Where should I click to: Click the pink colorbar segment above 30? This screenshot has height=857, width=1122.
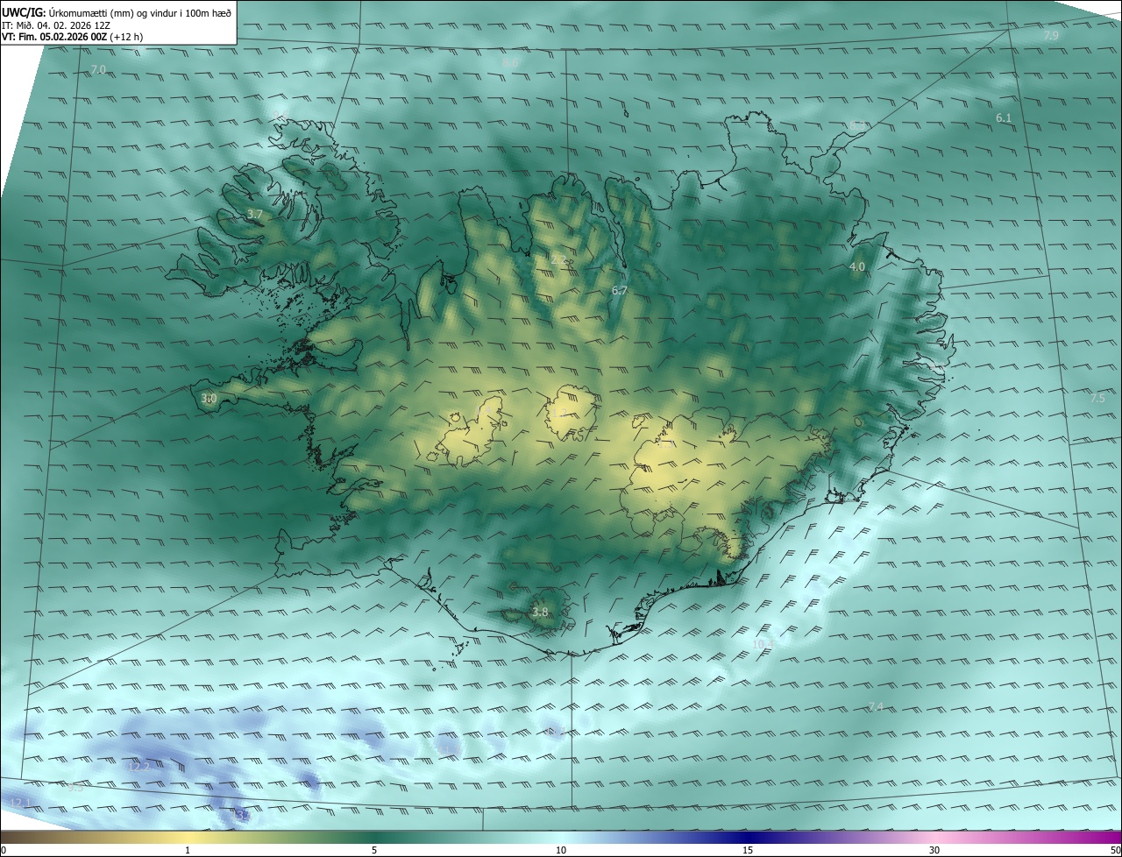click(x=934, y=837)
